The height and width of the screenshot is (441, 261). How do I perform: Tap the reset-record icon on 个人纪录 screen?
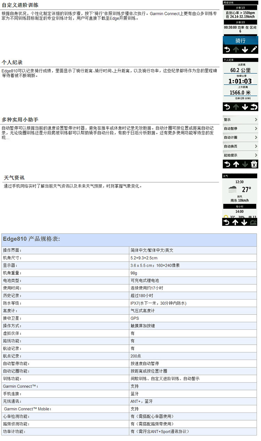tap(254, 107)
